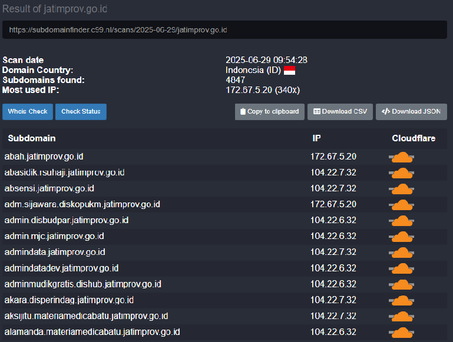Download results as CSV
This screenshot has height=342, width=453.
[x=340, y=112]
